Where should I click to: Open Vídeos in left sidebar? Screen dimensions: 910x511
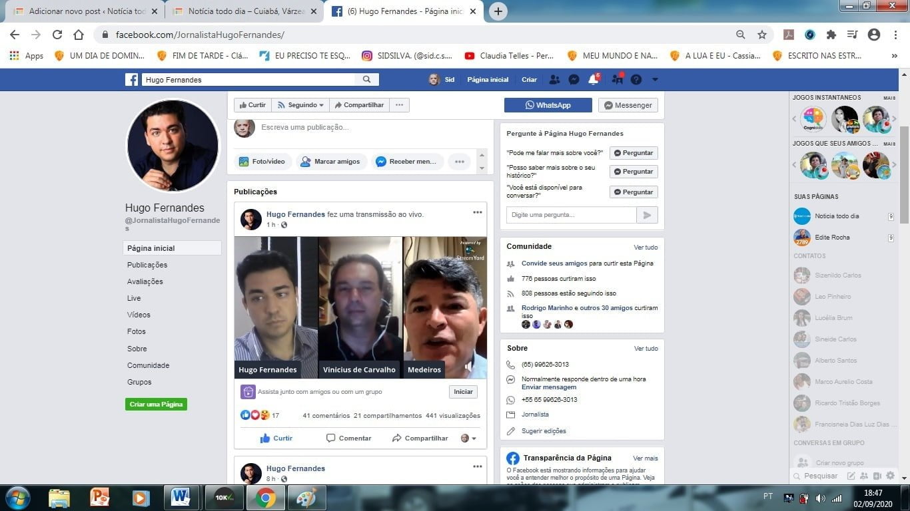point(139,315)
